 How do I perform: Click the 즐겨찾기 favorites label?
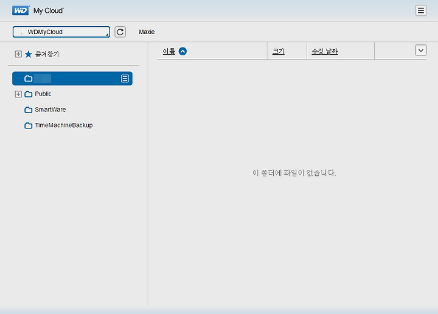tap(47, 54)
